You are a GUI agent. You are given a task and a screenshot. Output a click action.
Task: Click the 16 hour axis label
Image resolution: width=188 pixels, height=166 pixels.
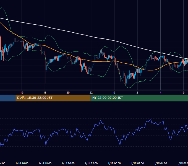pos(22,93)
